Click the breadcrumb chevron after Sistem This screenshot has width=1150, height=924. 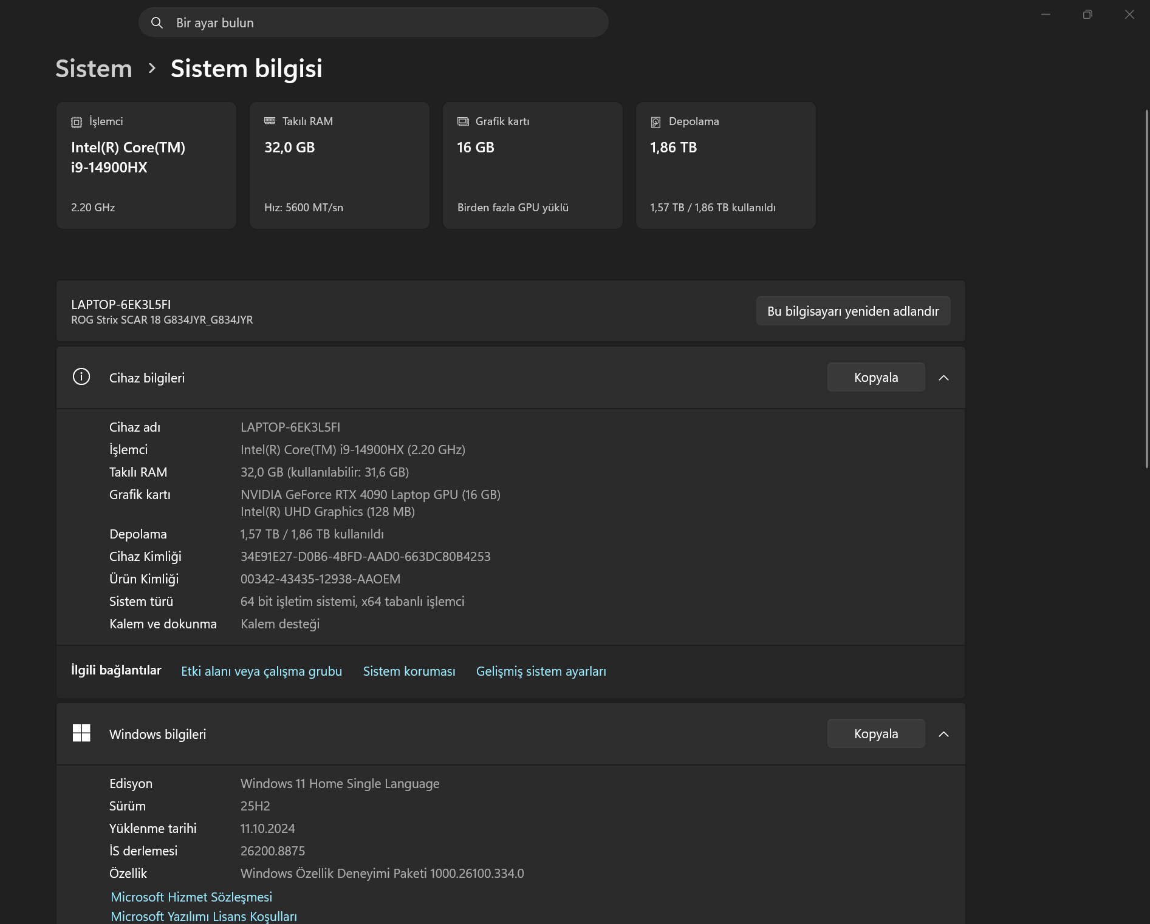click(x=152, y=68)
